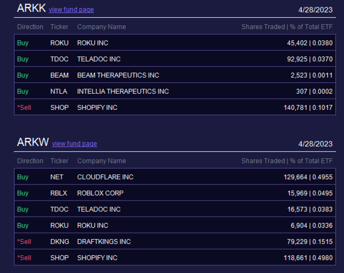Click the ARKK Ticker column header
Viewport: 344px width, 273px height.
pyautogui.click(x=59, y=27)
